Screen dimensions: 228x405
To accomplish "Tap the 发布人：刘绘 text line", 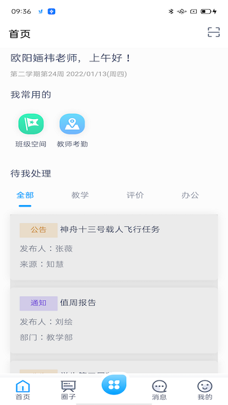I will coord(46,322).
